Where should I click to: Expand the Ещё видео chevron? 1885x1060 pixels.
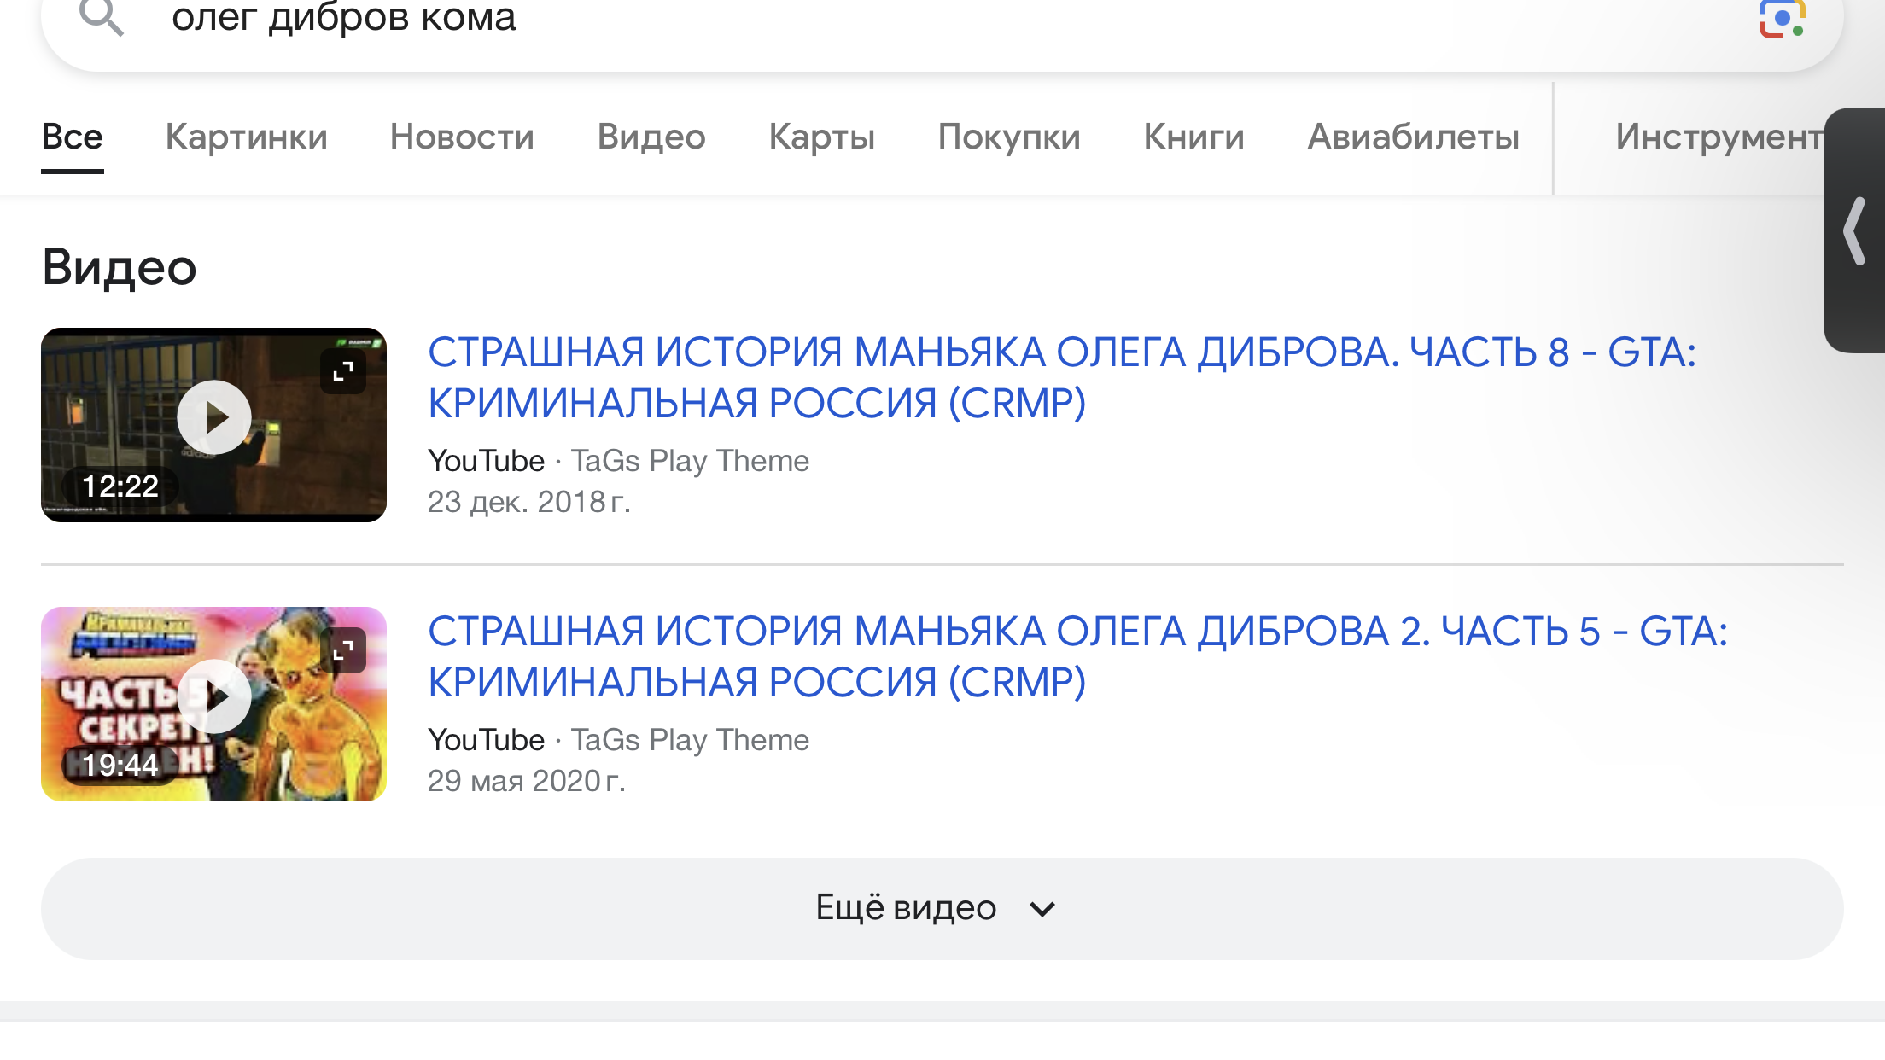(x=1042, y=909)
